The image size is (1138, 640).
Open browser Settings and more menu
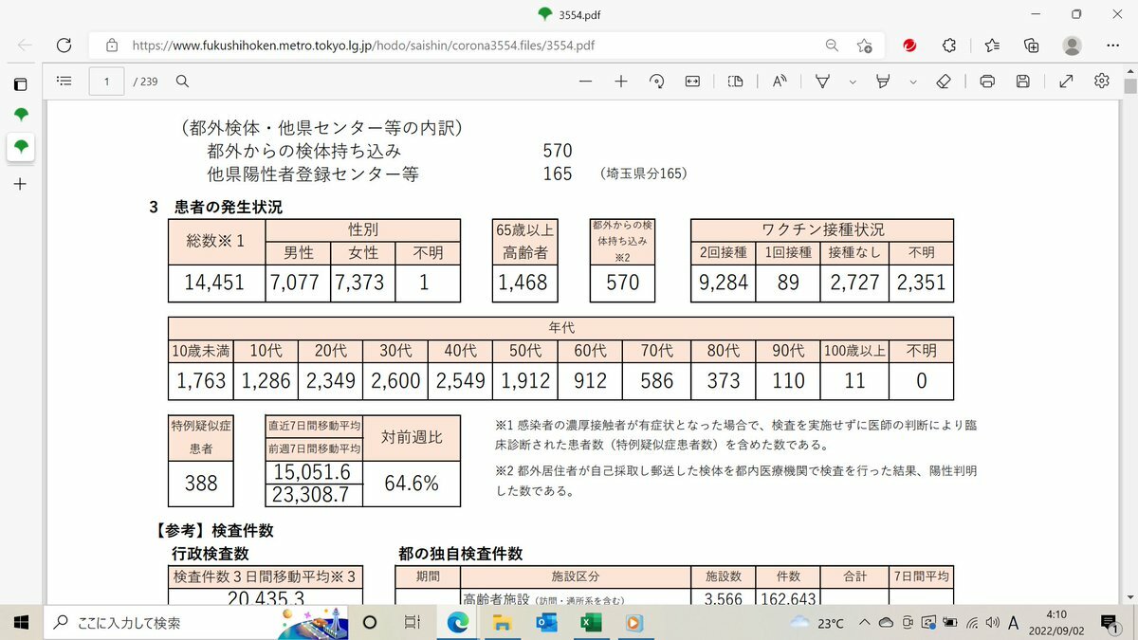(x=1112, y=45)
